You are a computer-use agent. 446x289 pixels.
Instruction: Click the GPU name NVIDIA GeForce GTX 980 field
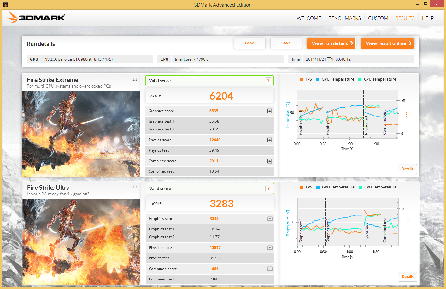97,59
